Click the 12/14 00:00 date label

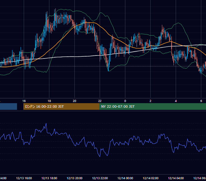coord(125,178)
